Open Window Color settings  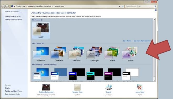coord(77,87)
